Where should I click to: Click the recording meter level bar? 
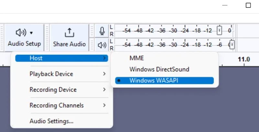point(174,31)
